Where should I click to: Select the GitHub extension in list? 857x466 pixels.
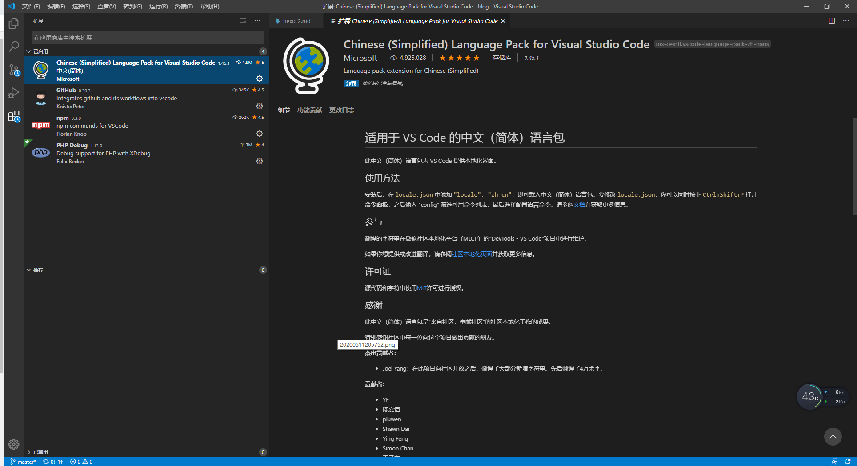coord(147,98)
